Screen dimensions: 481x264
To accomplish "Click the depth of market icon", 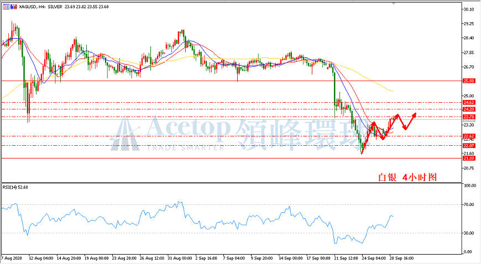I will (x=14, y=7).
